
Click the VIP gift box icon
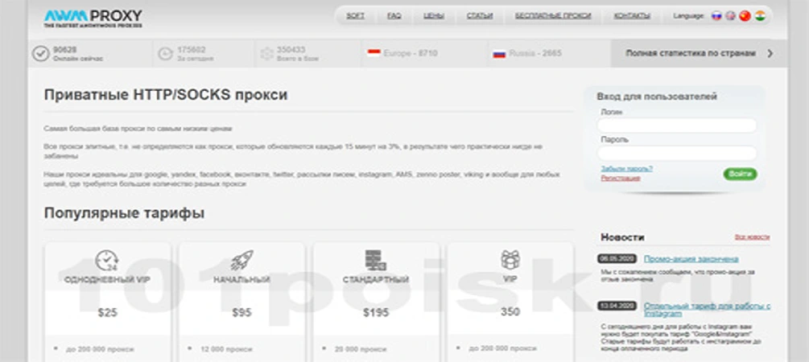click(510, 259)
